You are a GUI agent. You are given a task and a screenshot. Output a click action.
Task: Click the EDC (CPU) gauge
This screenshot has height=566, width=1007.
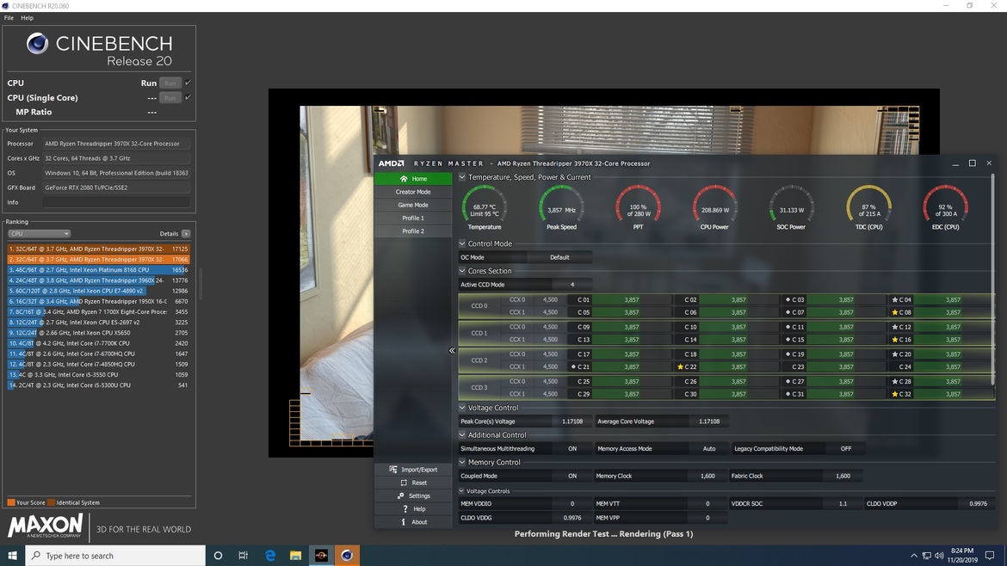(x=945, y=207)
